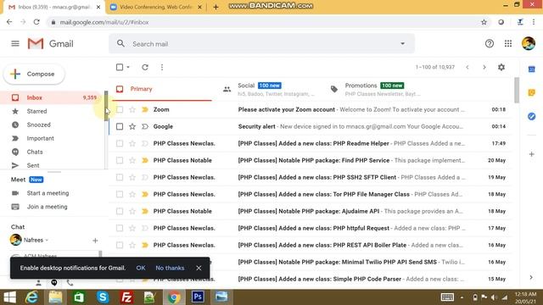
Task: Open the More options three-dot menu
Action: click(x=162, y=67)
